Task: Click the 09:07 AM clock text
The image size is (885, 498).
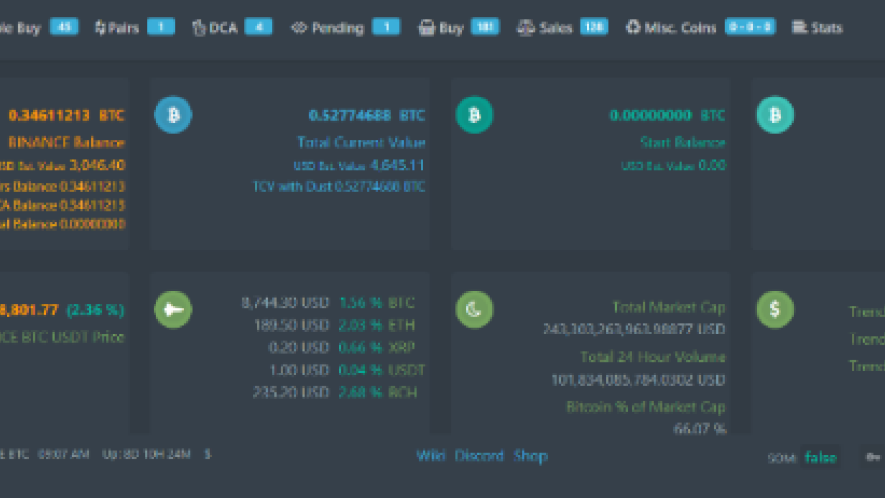Action: [64, 454]
